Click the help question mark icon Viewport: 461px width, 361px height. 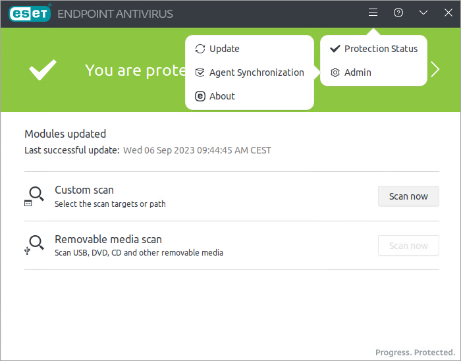coord(398,13)
